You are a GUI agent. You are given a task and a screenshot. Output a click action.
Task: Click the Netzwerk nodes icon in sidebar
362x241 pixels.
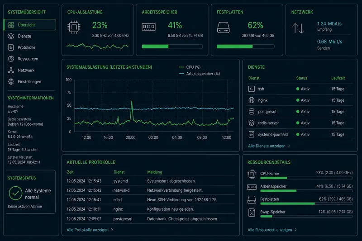click(11, 70)
